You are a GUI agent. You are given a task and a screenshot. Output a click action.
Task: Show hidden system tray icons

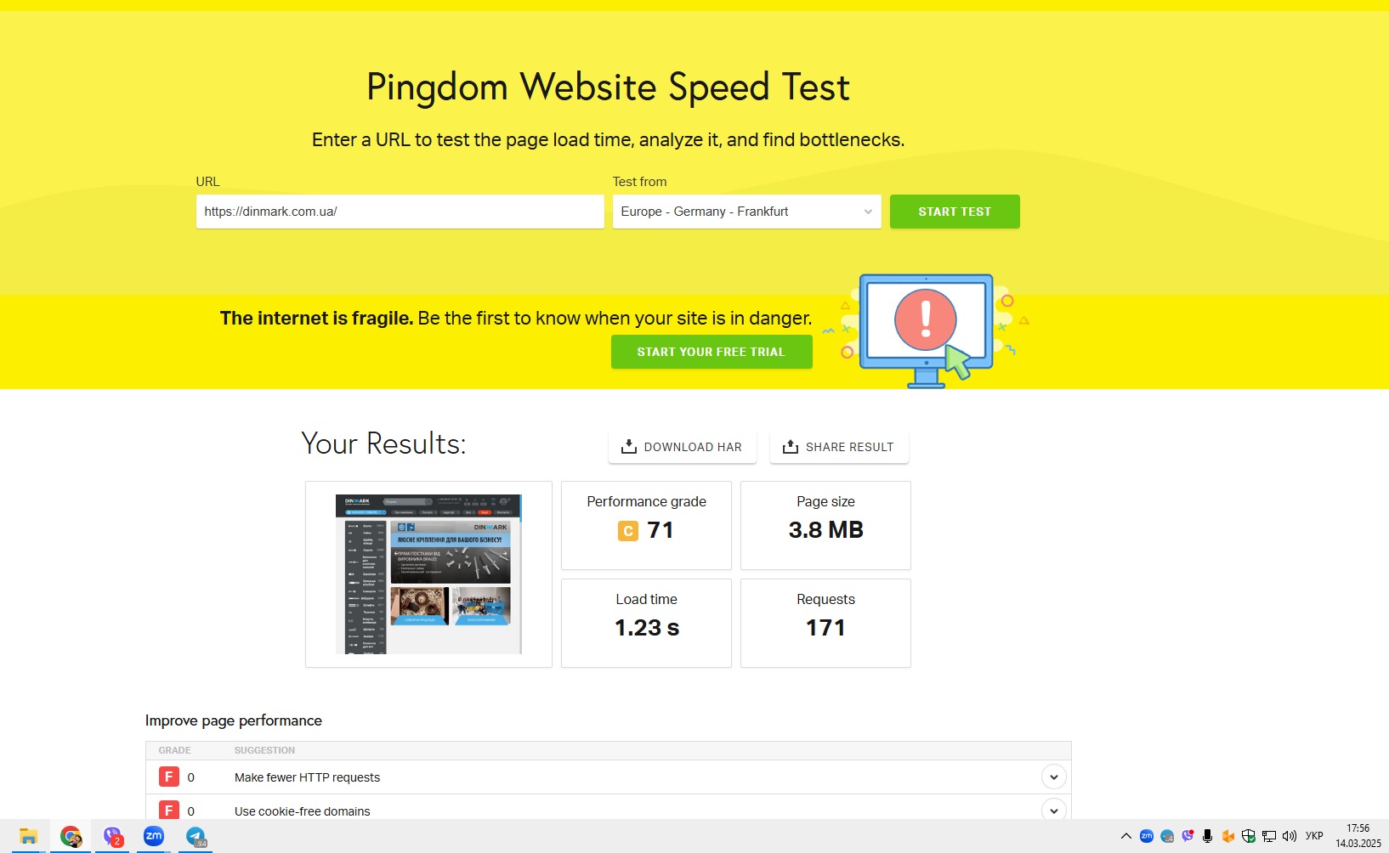tap(1126, 836)
